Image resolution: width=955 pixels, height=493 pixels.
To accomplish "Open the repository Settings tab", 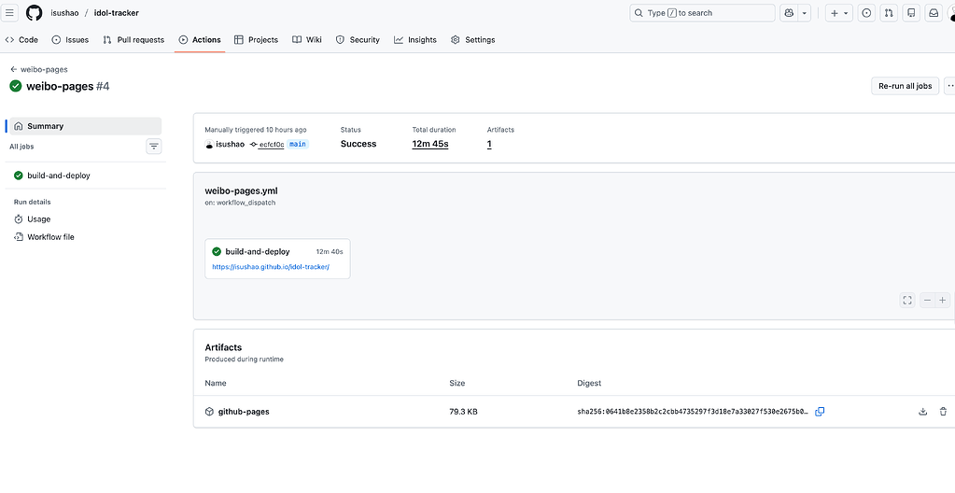I will 472,39.
